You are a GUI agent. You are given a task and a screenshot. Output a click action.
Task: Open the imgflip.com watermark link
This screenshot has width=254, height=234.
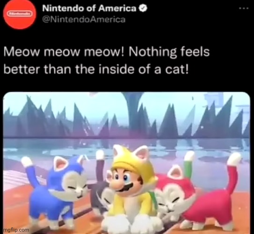point(16,230)
